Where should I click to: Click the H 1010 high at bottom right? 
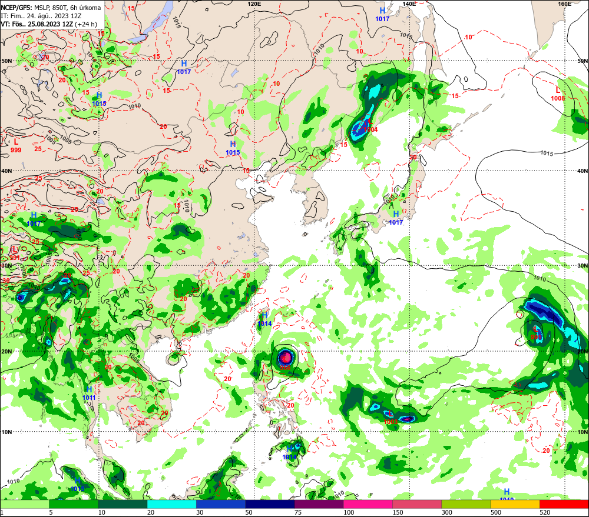pos(507,495)
